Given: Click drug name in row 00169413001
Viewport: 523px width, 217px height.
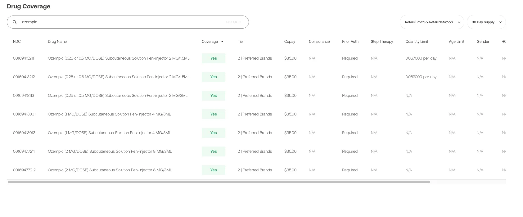Looking at the screenshot, I should coord(109,114).
